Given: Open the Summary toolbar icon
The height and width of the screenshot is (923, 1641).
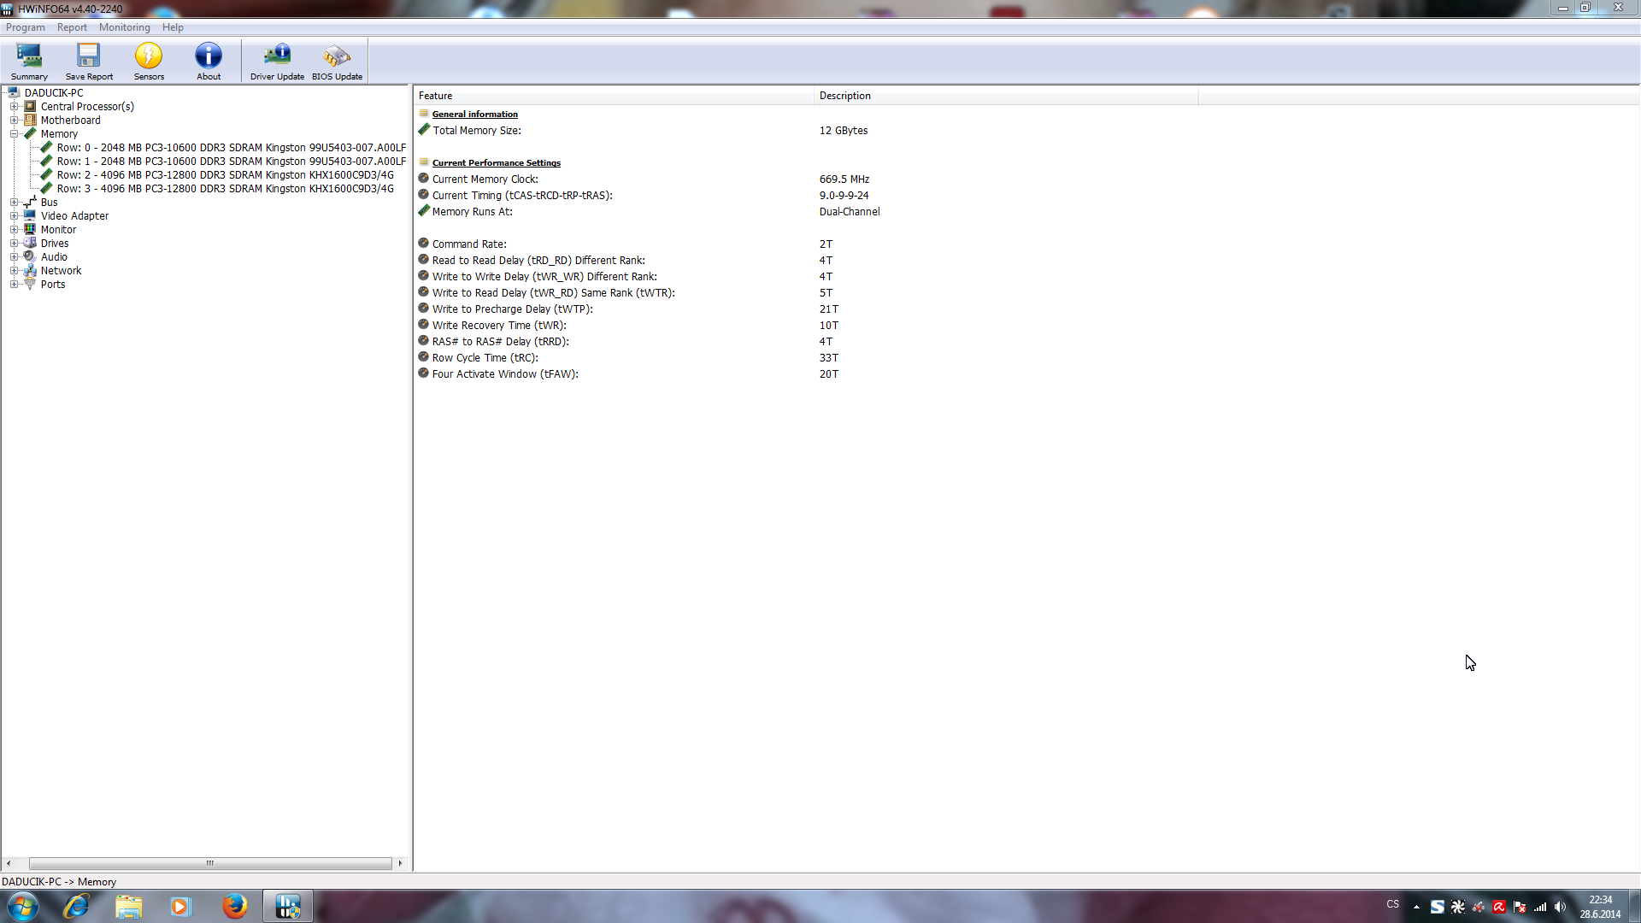Looking at the screenshot, I should (29, 61).
